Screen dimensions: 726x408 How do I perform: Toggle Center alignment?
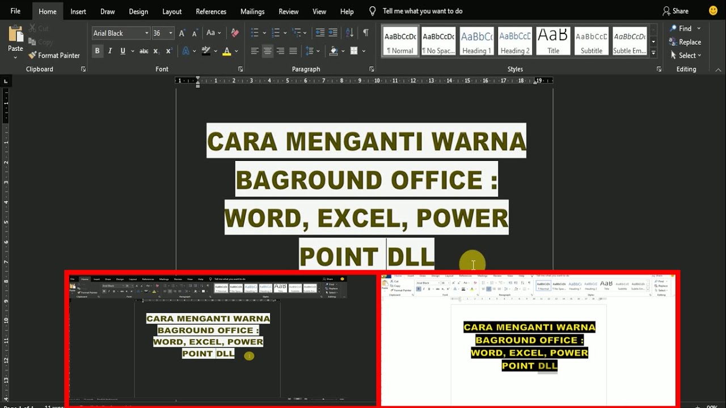267,51
